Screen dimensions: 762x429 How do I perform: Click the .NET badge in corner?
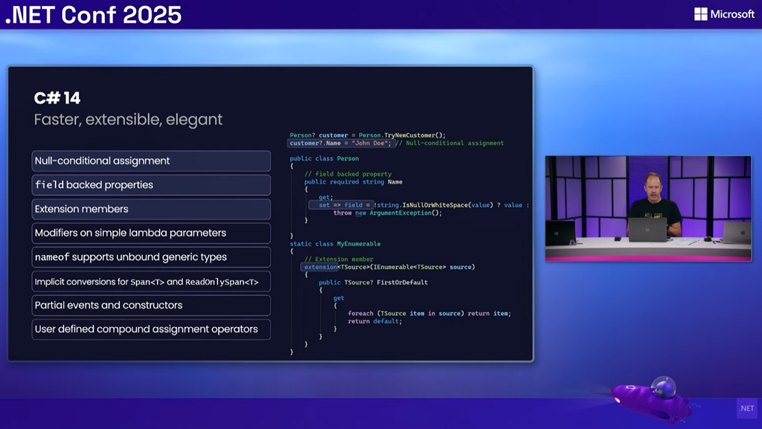(x=746, y=408)
